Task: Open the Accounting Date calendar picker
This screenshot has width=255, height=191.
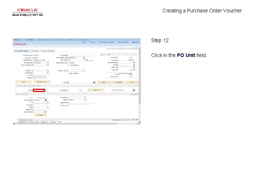Action: (x=84, y=58)
